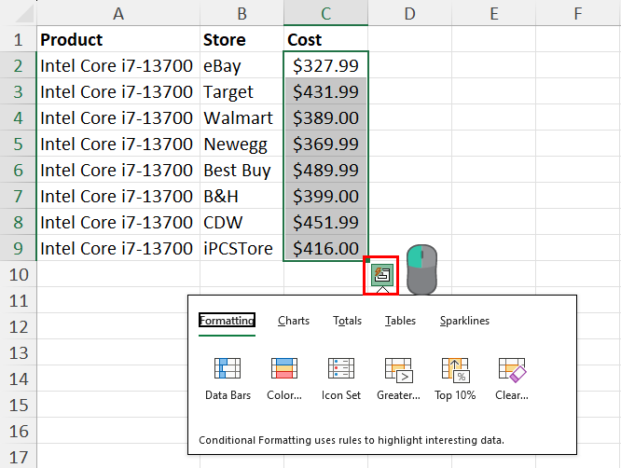Switch to the Sparklines tab

(x=464, y=321)
